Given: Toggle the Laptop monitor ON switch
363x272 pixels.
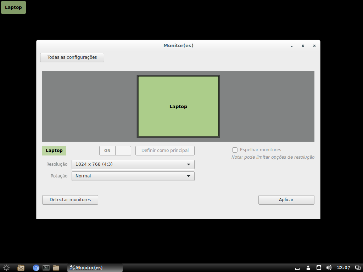Looking at the screenshot, I should click(115, 151).
